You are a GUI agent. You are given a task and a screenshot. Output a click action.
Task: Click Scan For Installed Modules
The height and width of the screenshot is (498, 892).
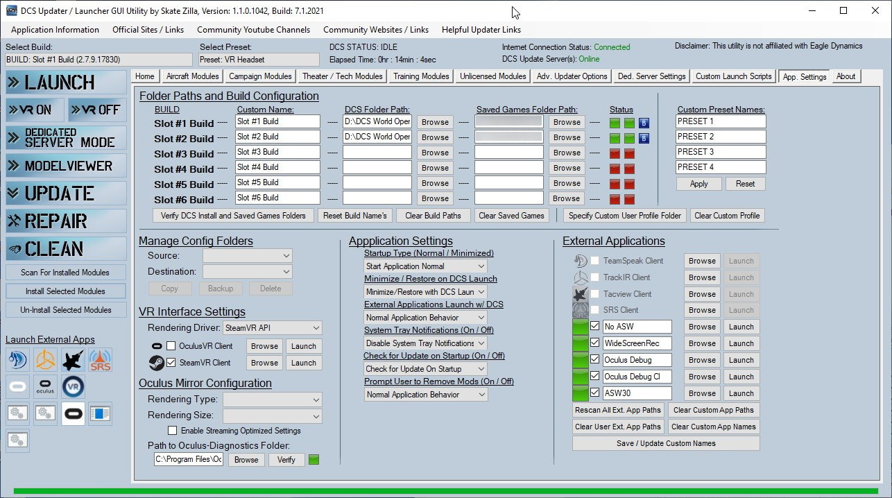pos(66,273)
